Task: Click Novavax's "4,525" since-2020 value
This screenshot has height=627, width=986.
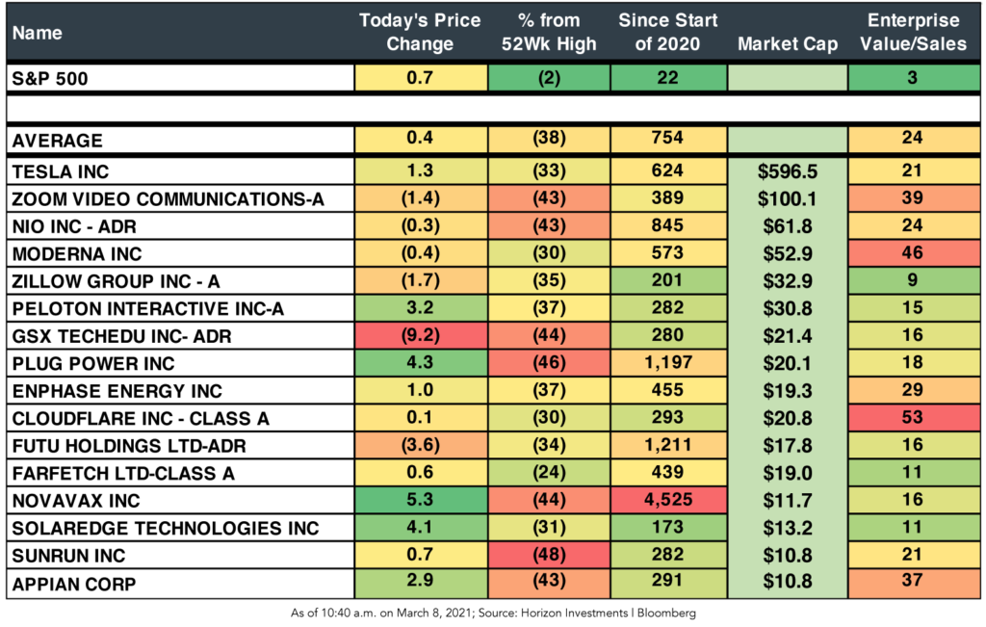Action: 668,500
